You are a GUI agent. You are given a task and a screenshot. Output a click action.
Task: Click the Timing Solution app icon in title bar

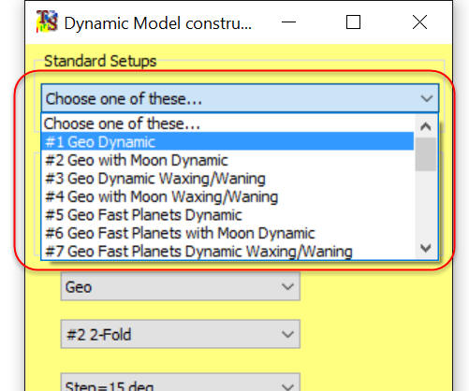[x=47, y=22]
